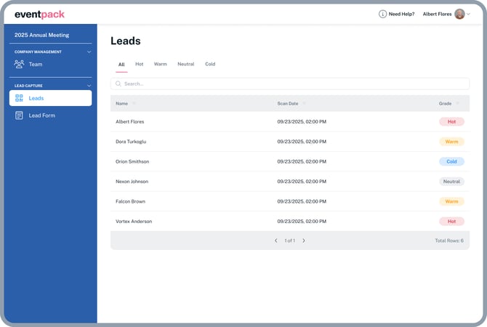487x327 pixels.
Task: Collapse the Lead Capture section
Action: [x=89, y=86]
